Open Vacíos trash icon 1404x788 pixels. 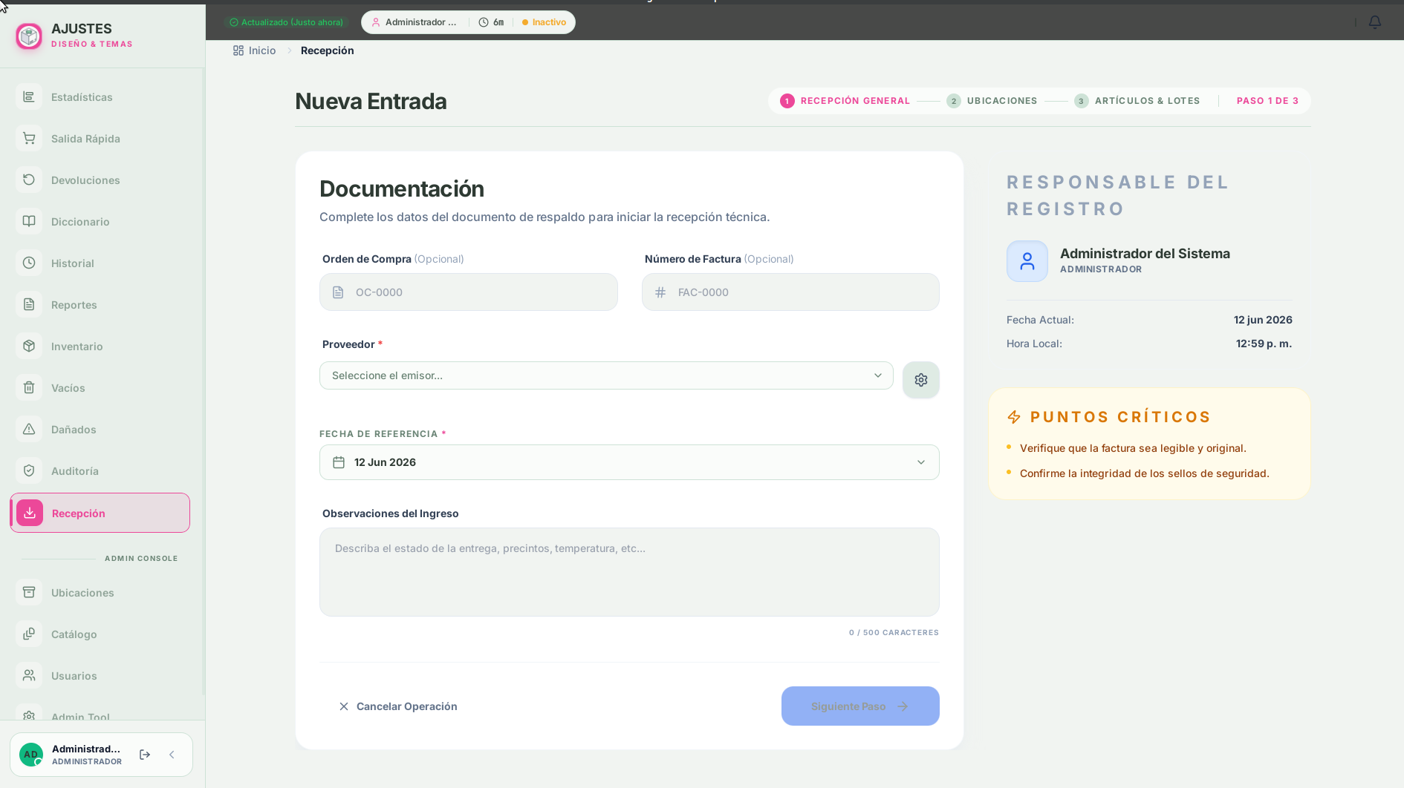29,388
